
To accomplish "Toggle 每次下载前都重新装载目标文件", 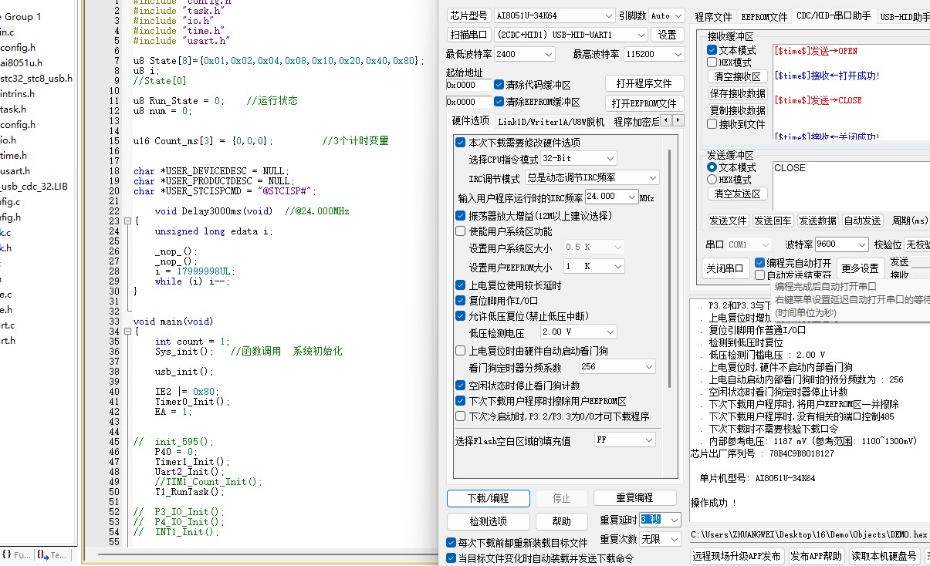I will click(451, 543).
